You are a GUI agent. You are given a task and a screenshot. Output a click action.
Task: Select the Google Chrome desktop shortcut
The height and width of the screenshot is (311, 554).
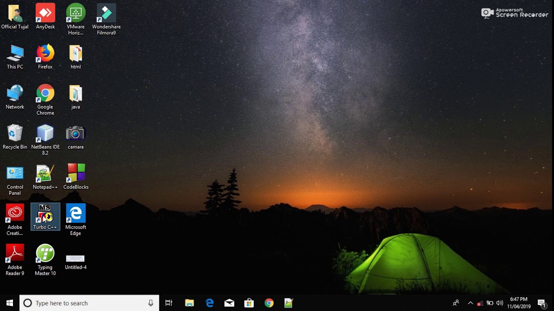(x=45, y=100)
